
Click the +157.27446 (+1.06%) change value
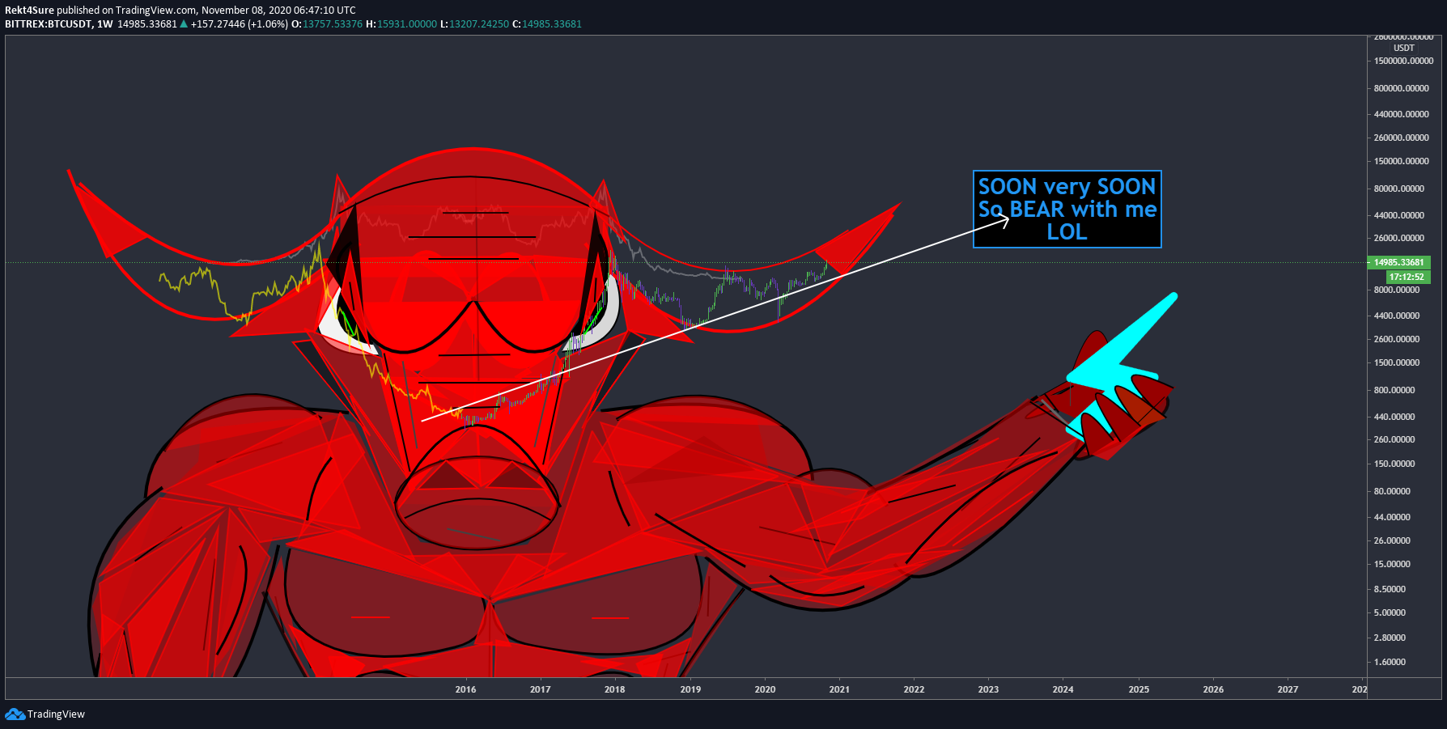[239, 23]
